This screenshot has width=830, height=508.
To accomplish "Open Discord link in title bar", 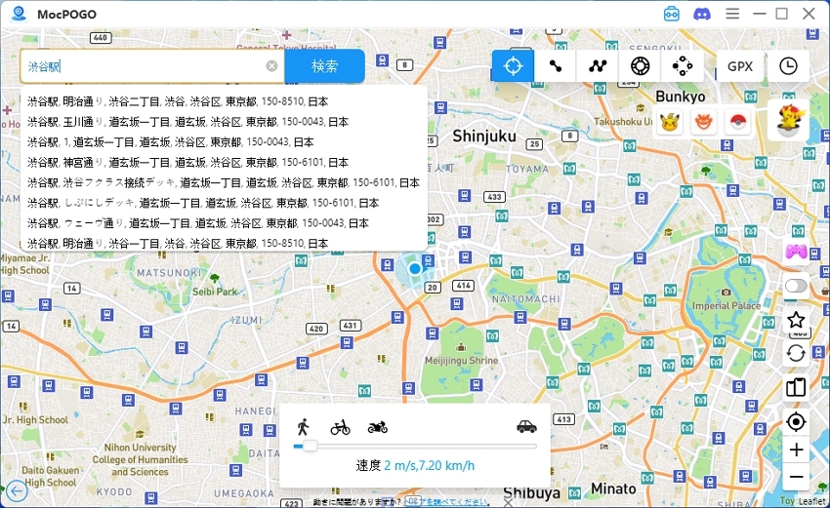I will (702, 14).
